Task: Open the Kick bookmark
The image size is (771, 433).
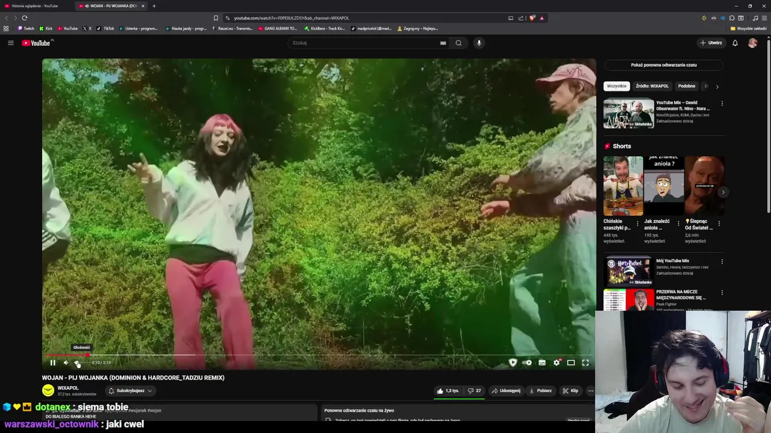Action: (46, 28)
